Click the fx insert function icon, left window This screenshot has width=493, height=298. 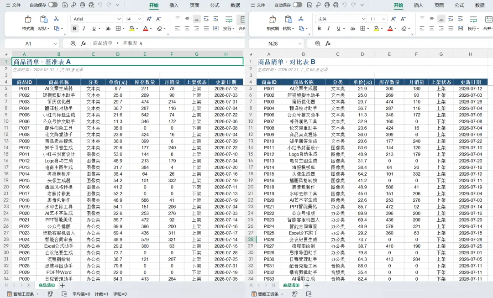(x=84, y=43)
